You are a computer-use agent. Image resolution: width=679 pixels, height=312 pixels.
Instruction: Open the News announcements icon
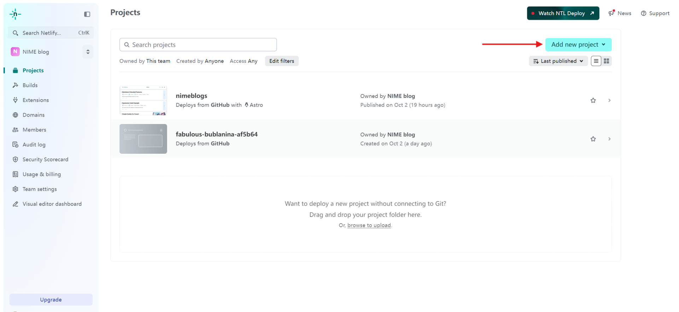(x=611, y=13)
